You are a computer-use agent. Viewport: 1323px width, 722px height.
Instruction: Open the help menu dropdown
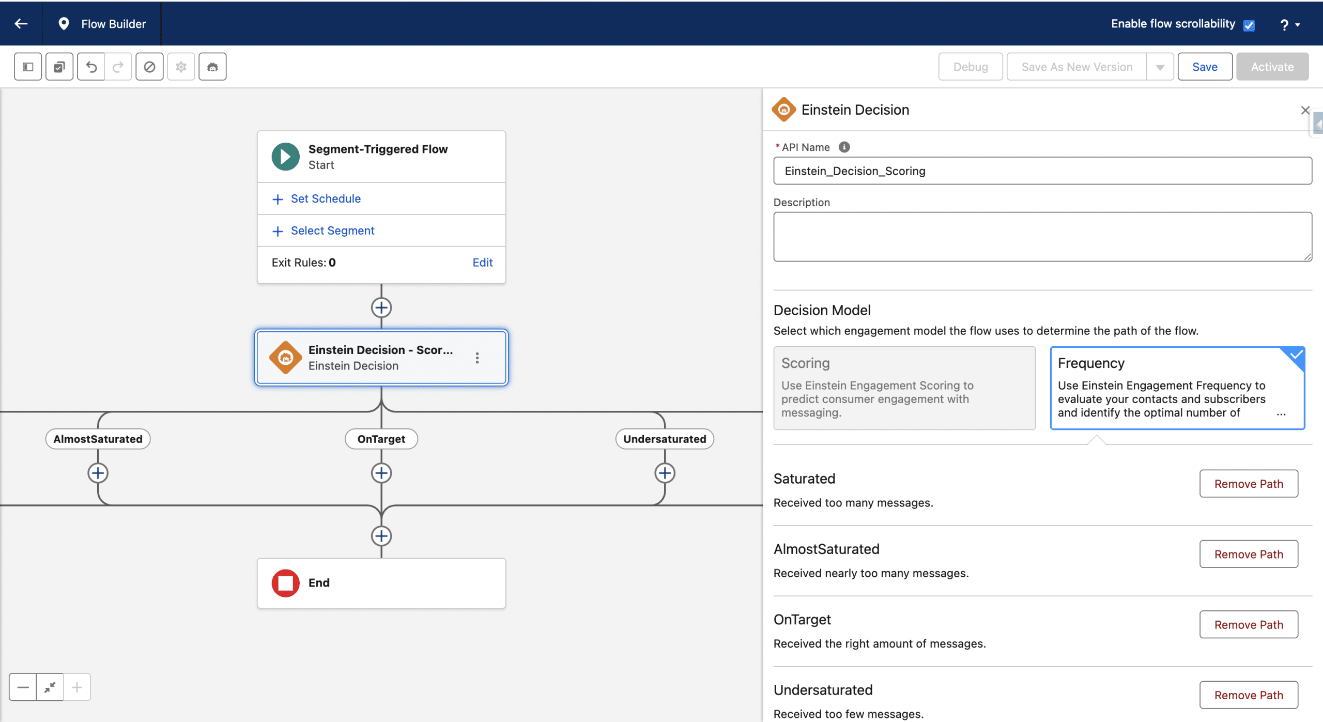coord(1289,25)
